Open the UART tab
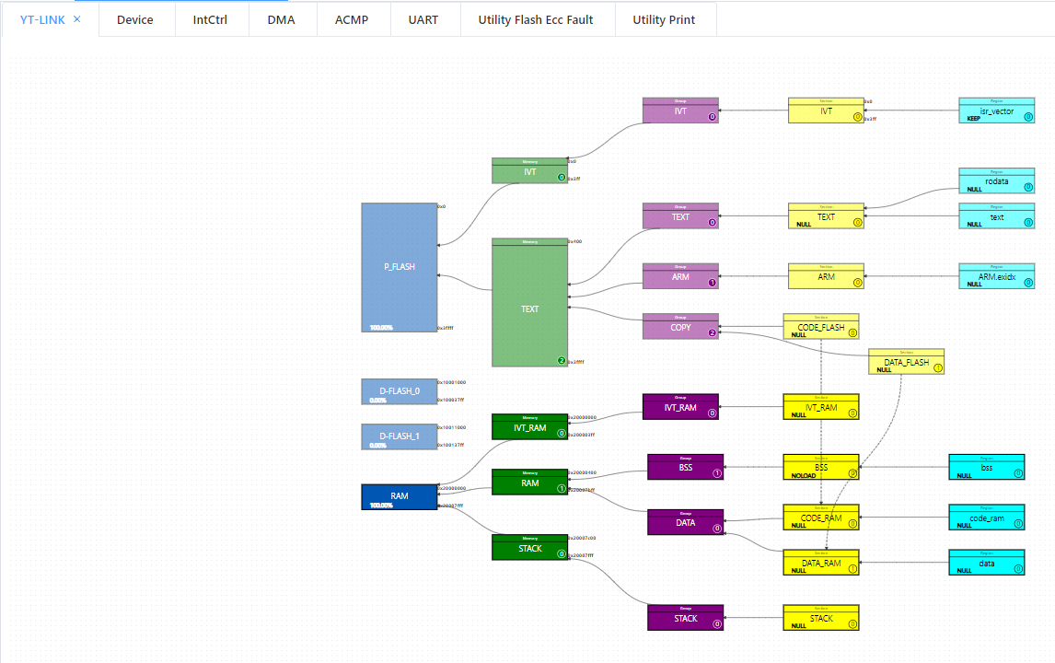1055x663 pixels. coord(423,19)
